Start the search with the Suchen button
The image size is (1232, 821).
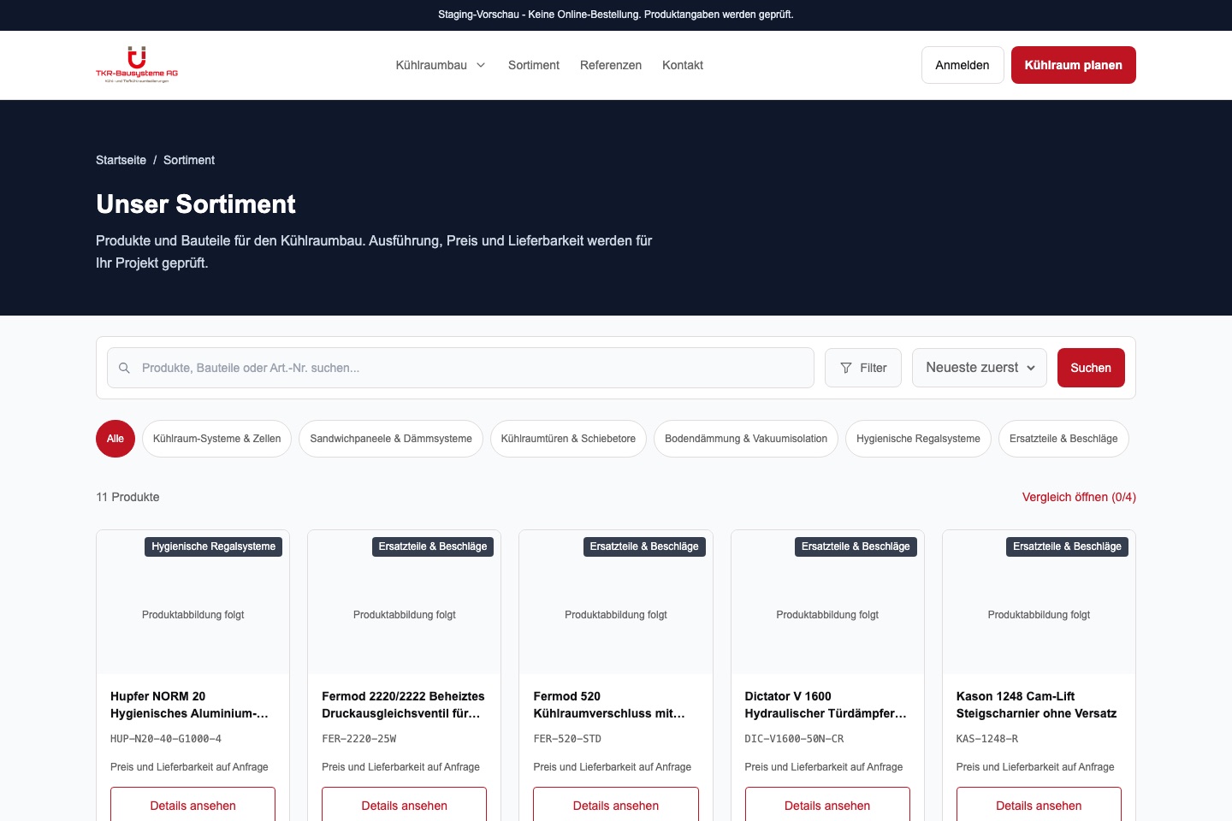(x=1091, y=368)
